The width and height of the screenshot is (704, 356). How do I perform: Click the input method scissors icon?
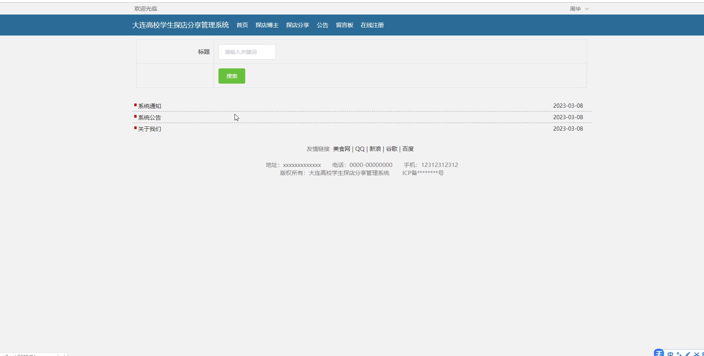(697, 354)
